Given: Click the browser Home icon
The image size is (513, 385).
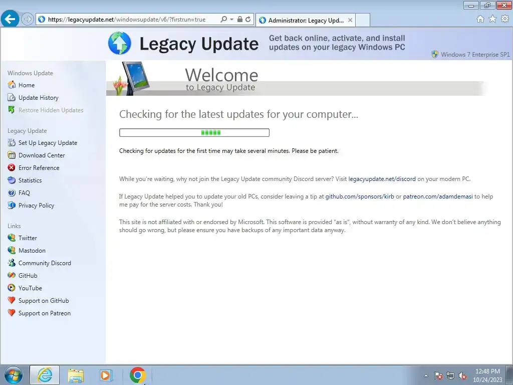Looking at the screenshot, I should [480, 19].
